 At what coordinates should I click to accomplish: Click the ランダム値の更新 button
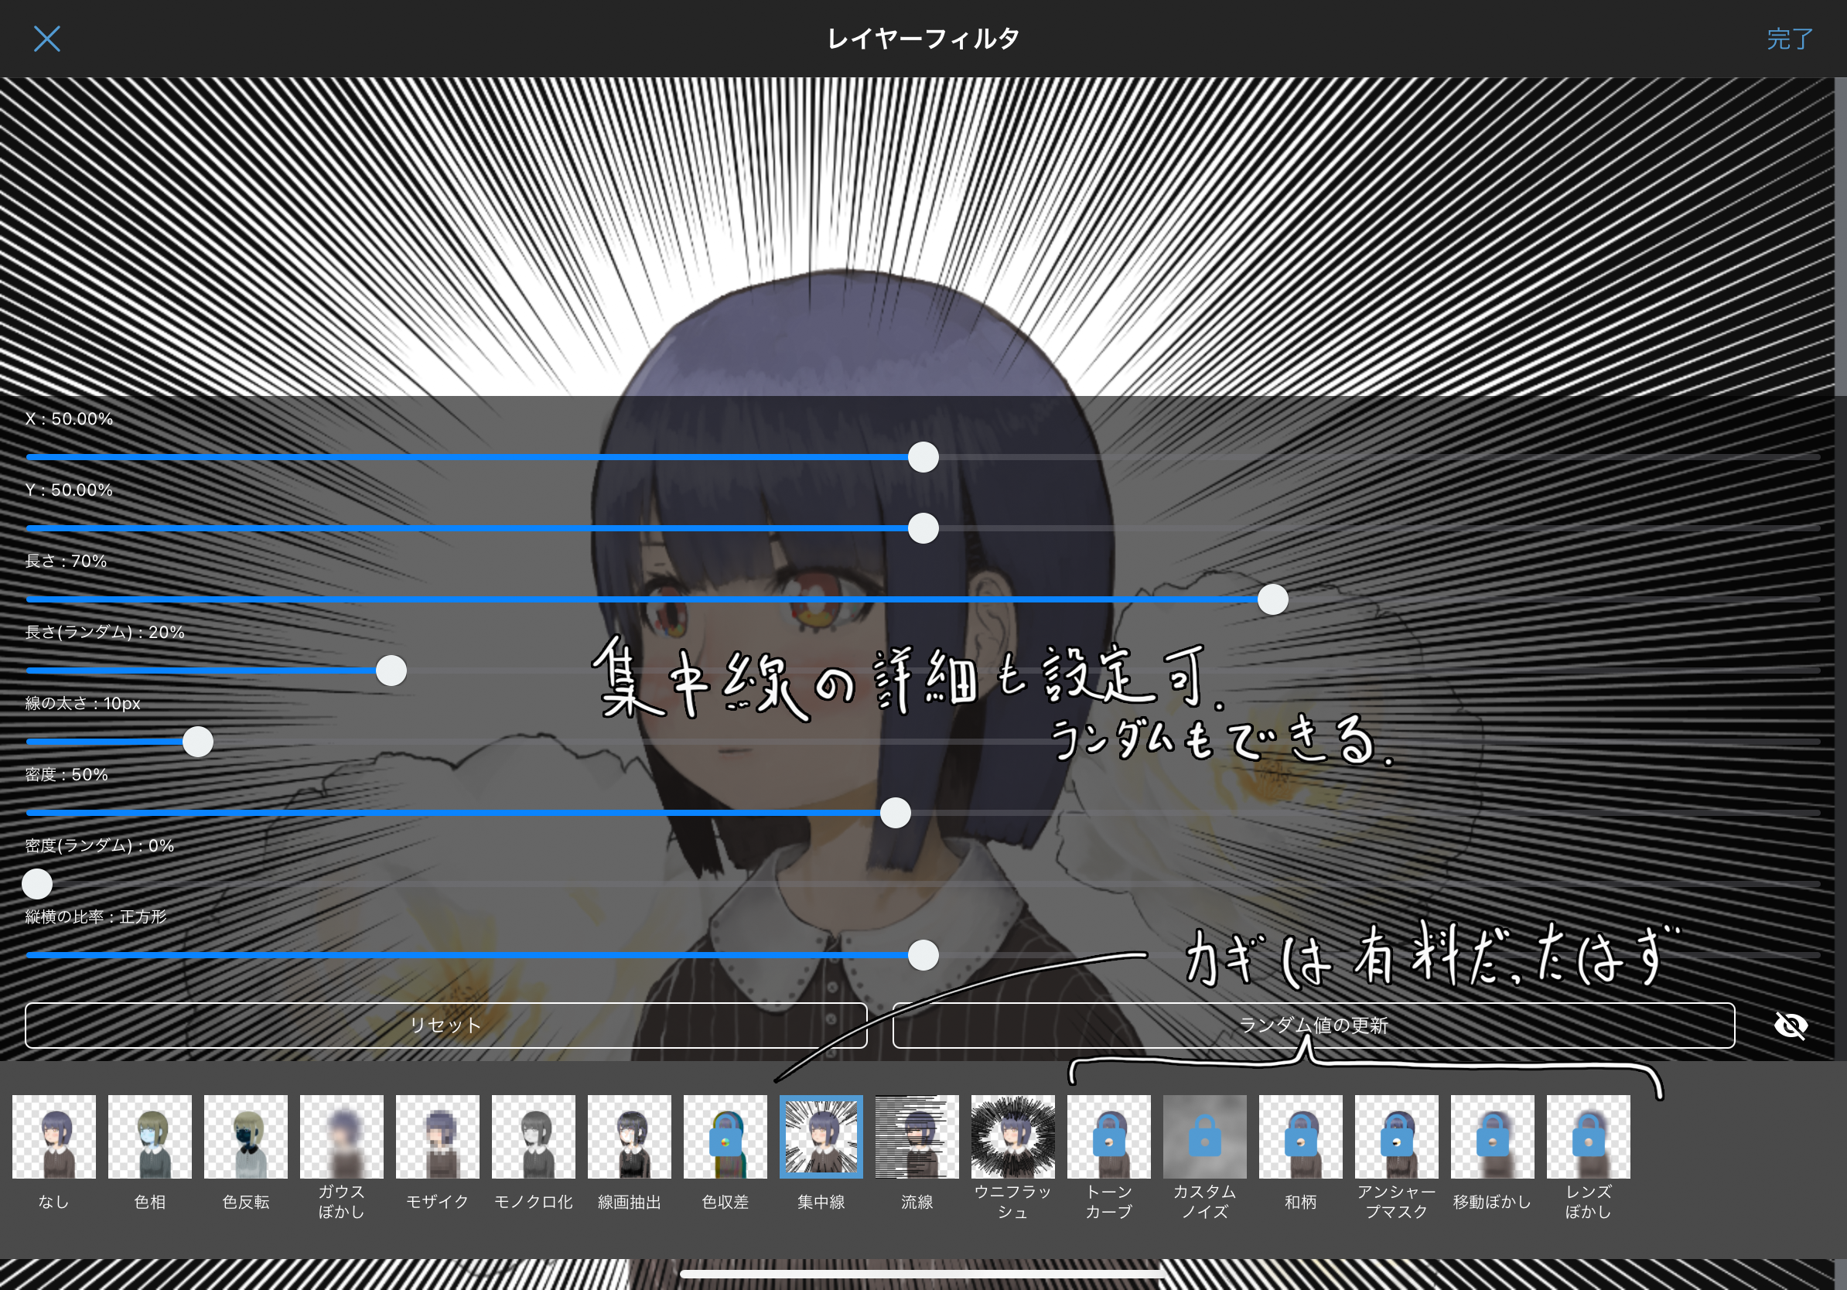click(x=1313, y=1025)
